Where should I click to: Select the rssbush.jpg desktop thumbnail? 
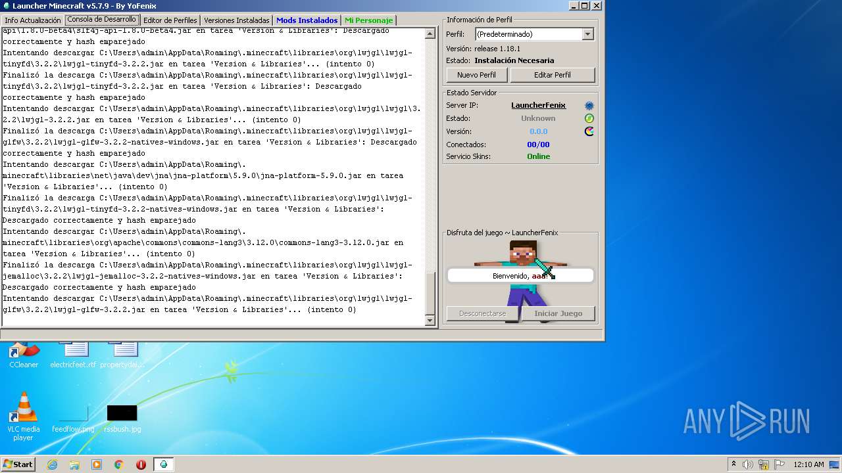pyautogui.click(x=122, y=418)
